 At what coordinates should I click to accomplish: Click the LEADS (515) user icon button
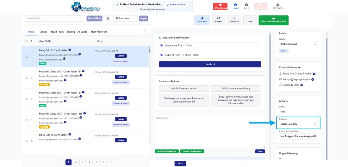pyautogui.click(x=261, y=6)
